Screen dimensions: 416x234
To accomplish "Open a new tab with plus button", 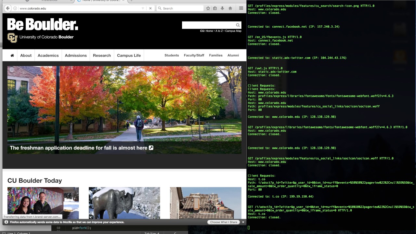I will 131,1.
